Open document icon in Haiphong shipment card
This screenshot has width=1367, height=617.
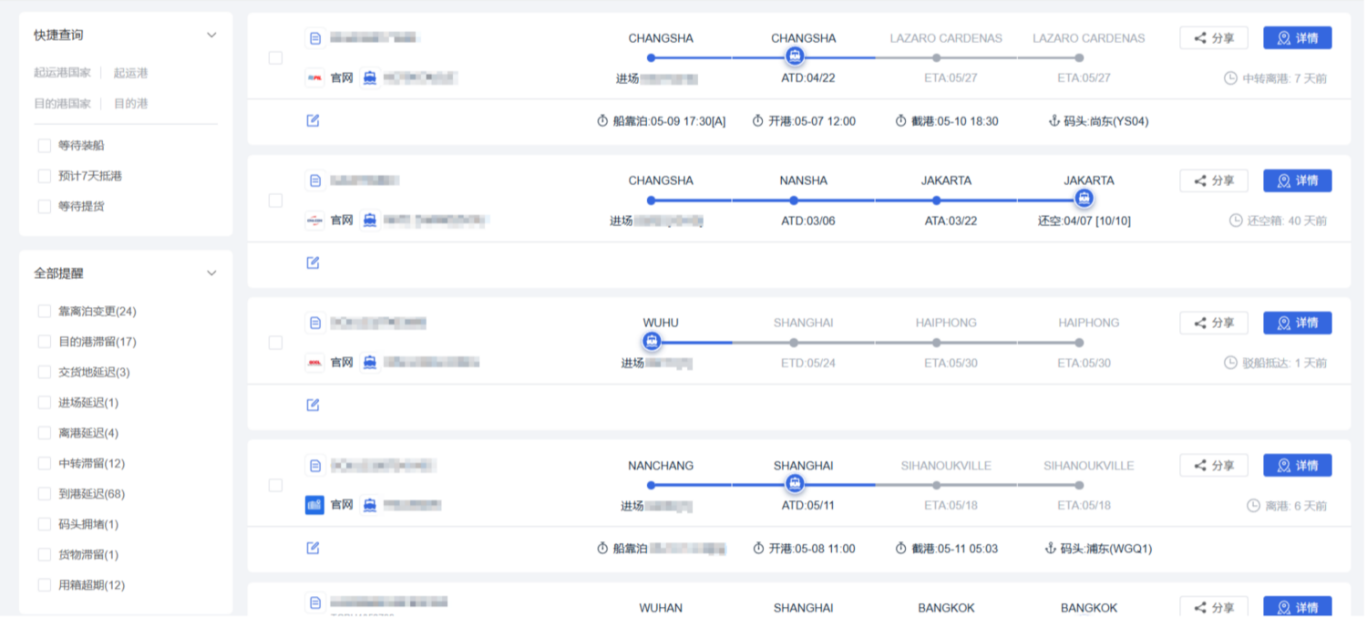[x=315, y=323]
